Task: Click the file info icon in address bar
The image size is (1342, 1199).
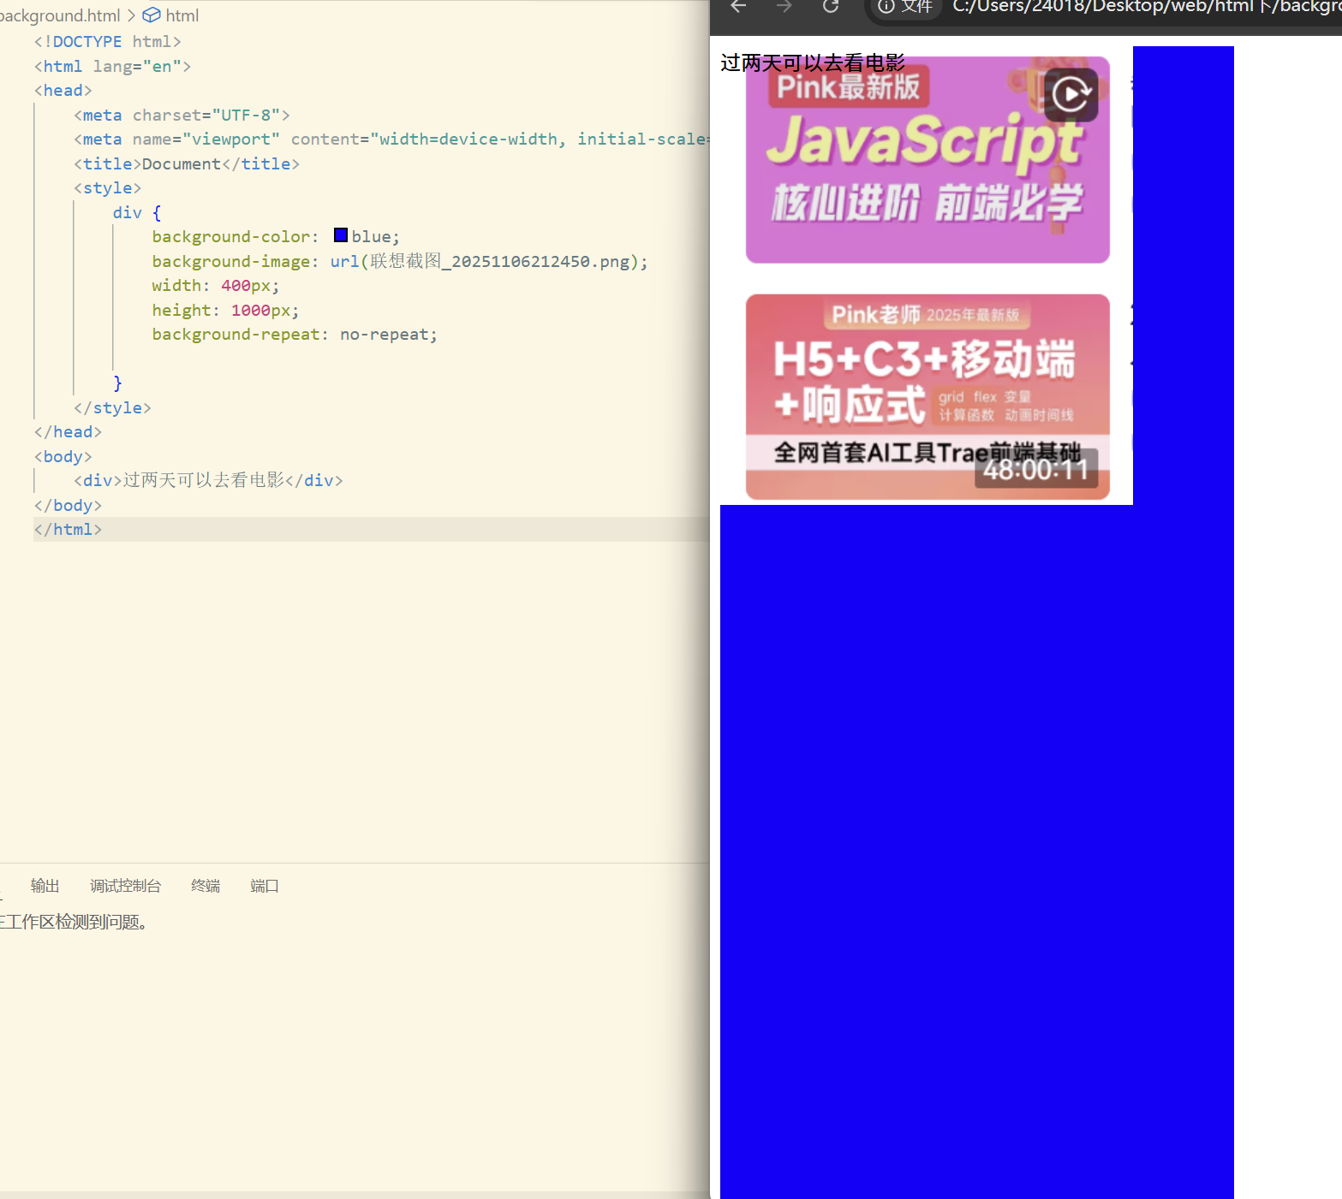Action: click(886, 7)
